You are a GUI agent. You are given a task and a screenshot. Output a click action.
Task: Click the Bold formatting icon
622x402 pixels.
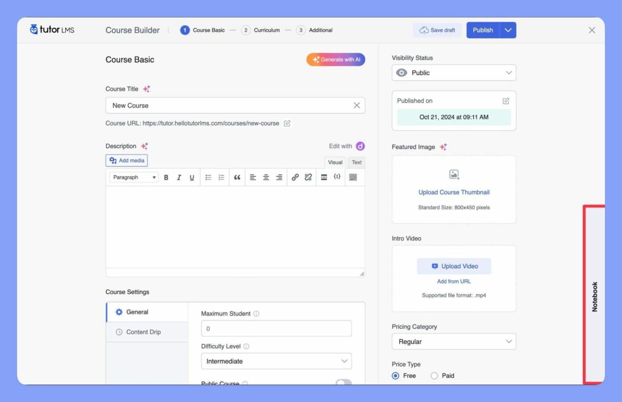point(166,177)
